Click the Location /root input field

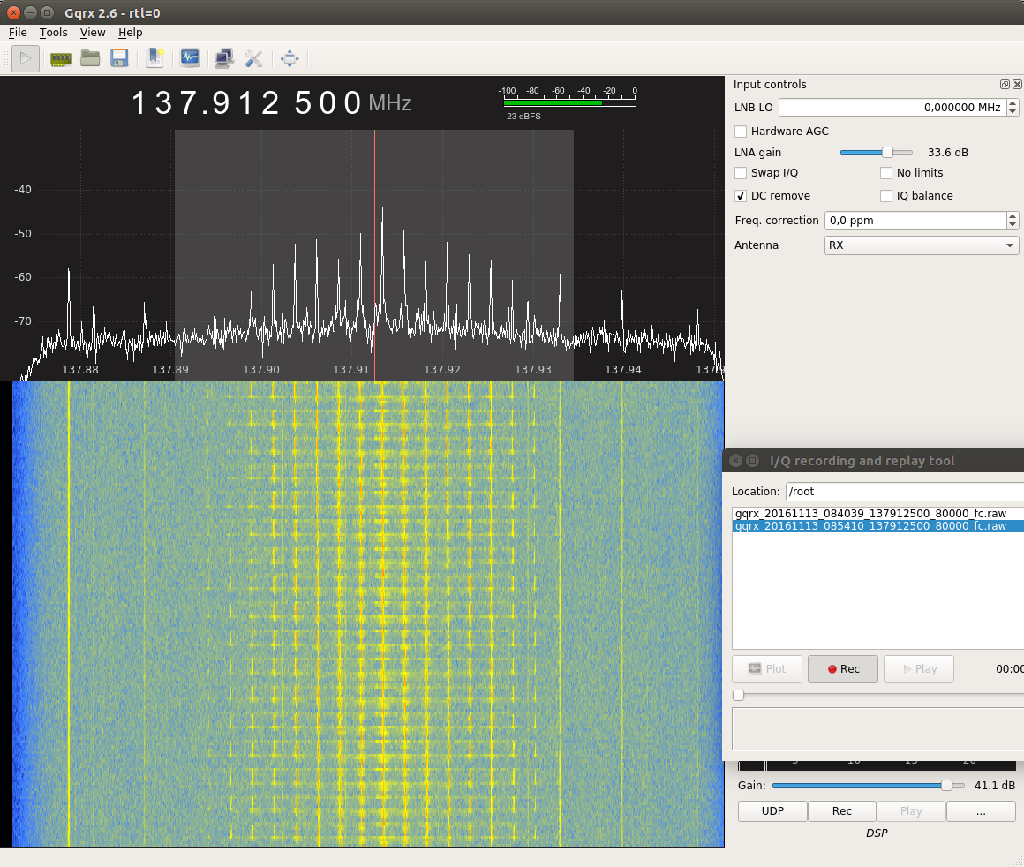(x=905, y=491)
